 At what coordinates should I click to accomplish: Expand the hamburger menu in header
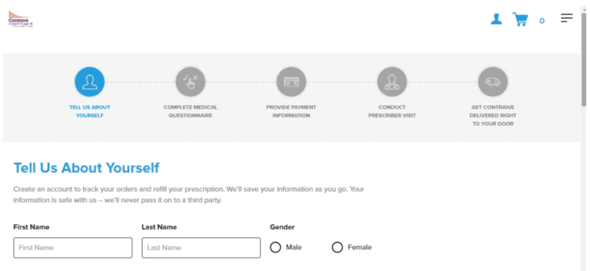(566, 18)
